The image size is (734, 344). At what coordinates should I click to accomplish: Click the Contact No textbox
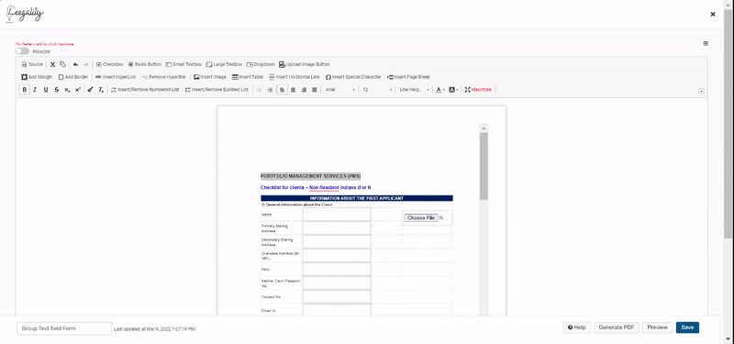pyautogui.click(x=337, y=296)
